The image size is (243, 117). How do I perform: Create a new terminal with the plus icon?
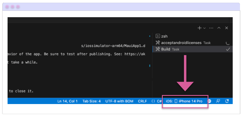199,28
